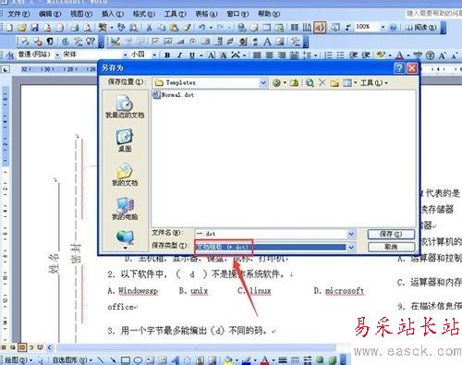Toggle center alignment paragraph button

click(270, 55)
